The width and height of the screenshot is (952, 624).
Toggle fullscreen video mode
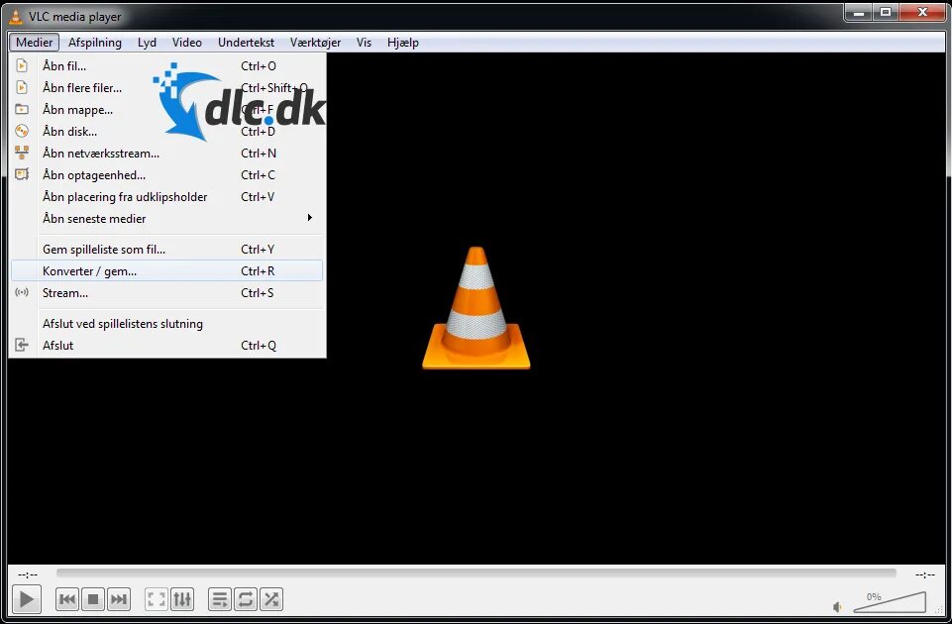tap(157, 599)
